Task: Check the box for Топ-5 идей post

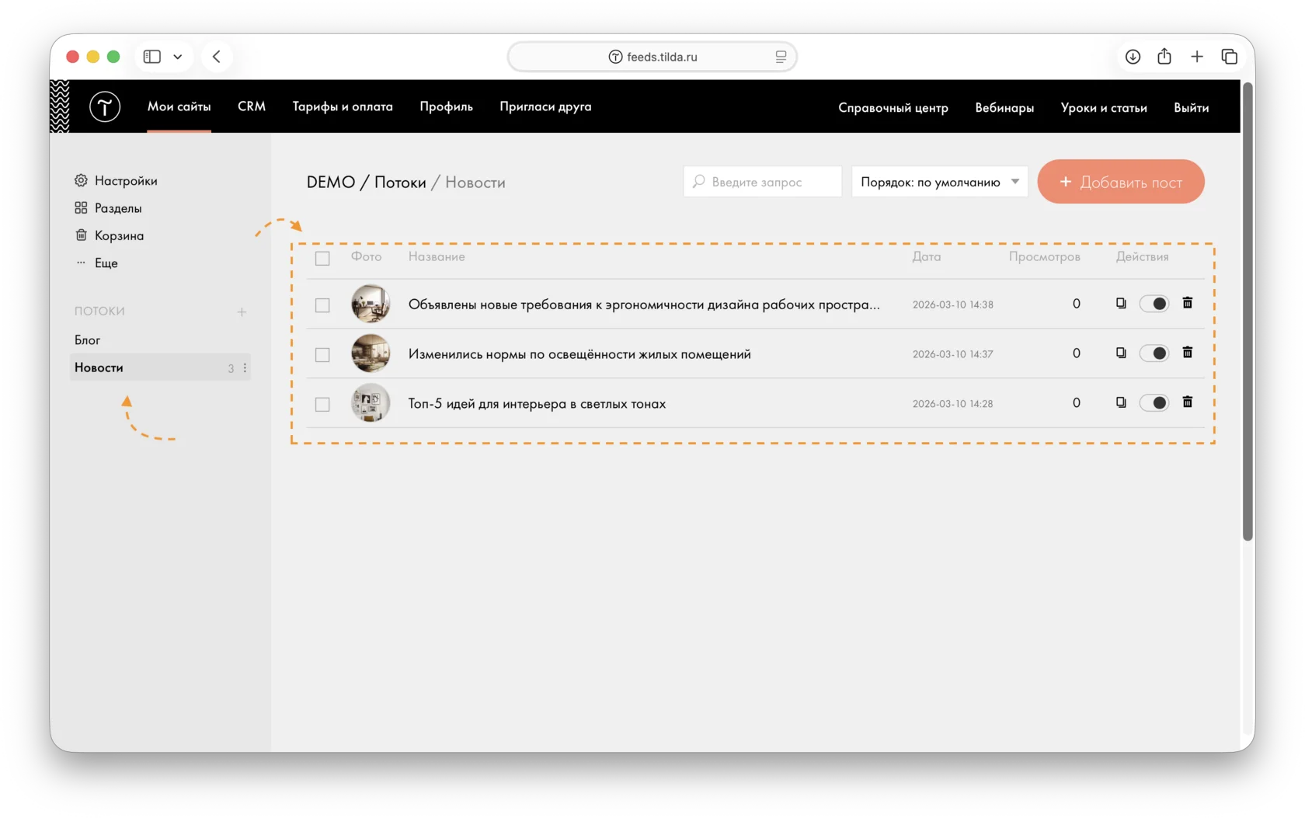Action: coord(322,405)
